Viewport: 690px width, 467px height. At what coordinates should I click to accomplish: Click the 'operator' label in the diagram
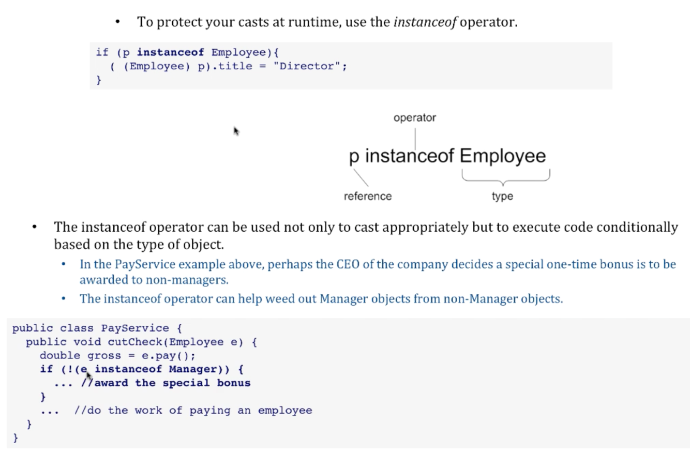[x=415, y=117]
